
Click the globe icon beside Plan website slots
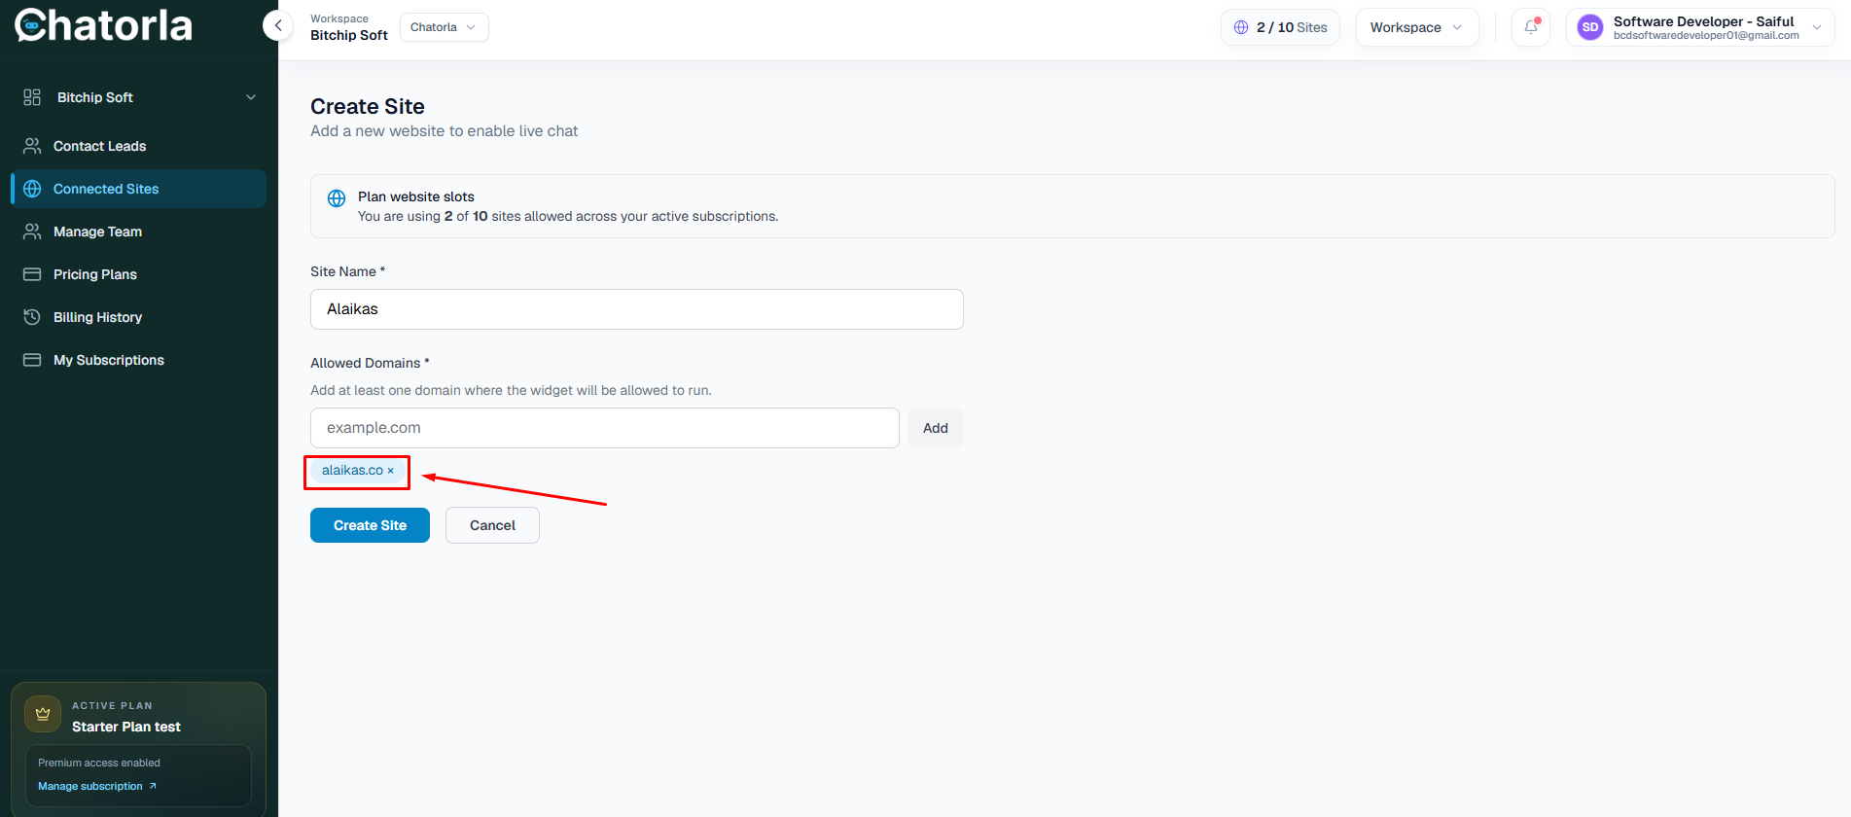[337, 198]
